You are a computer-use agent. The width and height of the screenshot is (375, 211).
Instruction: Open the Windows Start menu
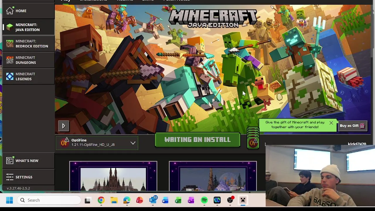click(9, 200)
